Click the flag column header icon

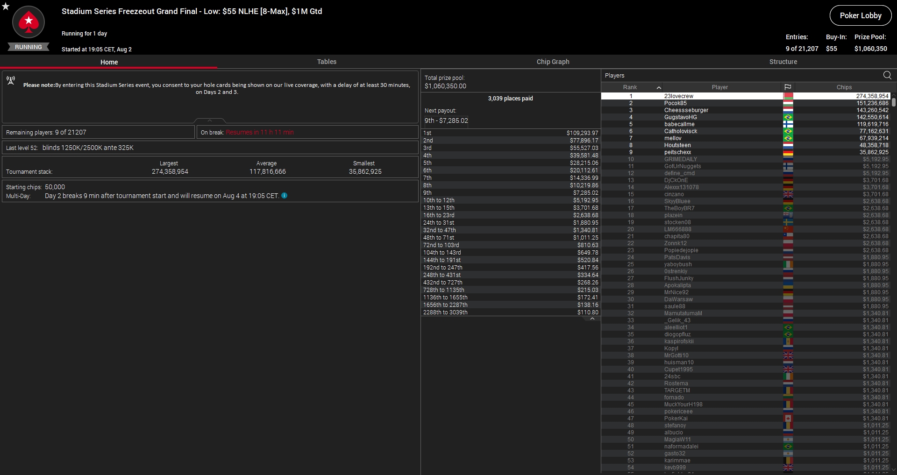[788, 87]
